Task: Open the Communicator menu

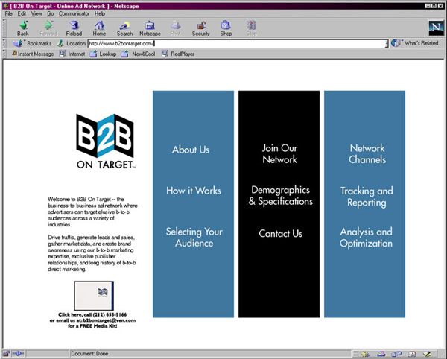Action: click(x=74, y=13)
